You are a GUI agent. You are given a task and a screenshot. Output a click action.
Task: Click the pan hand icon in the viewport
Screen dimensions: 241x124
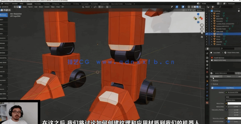click(x=202, y=29)
